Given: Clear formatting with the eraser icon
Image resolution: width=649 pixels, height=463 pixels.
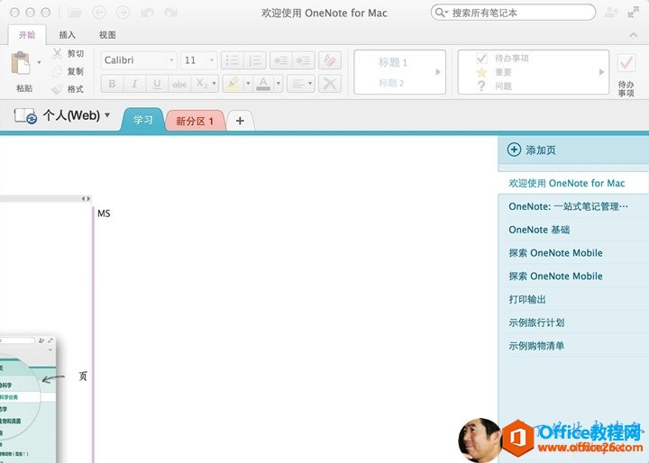Looking at the screenshot, I should pyautogui.click(x=330, y=60).
